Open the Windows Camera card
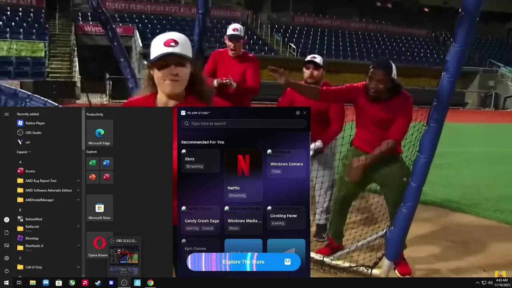The height and width of the screenshot is (288, 512). click(x=286, y=163)
